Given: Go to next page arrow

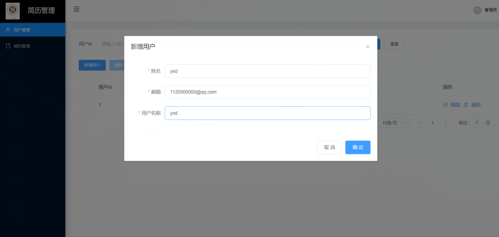Looking at the screenshot, I should (445, 123).
